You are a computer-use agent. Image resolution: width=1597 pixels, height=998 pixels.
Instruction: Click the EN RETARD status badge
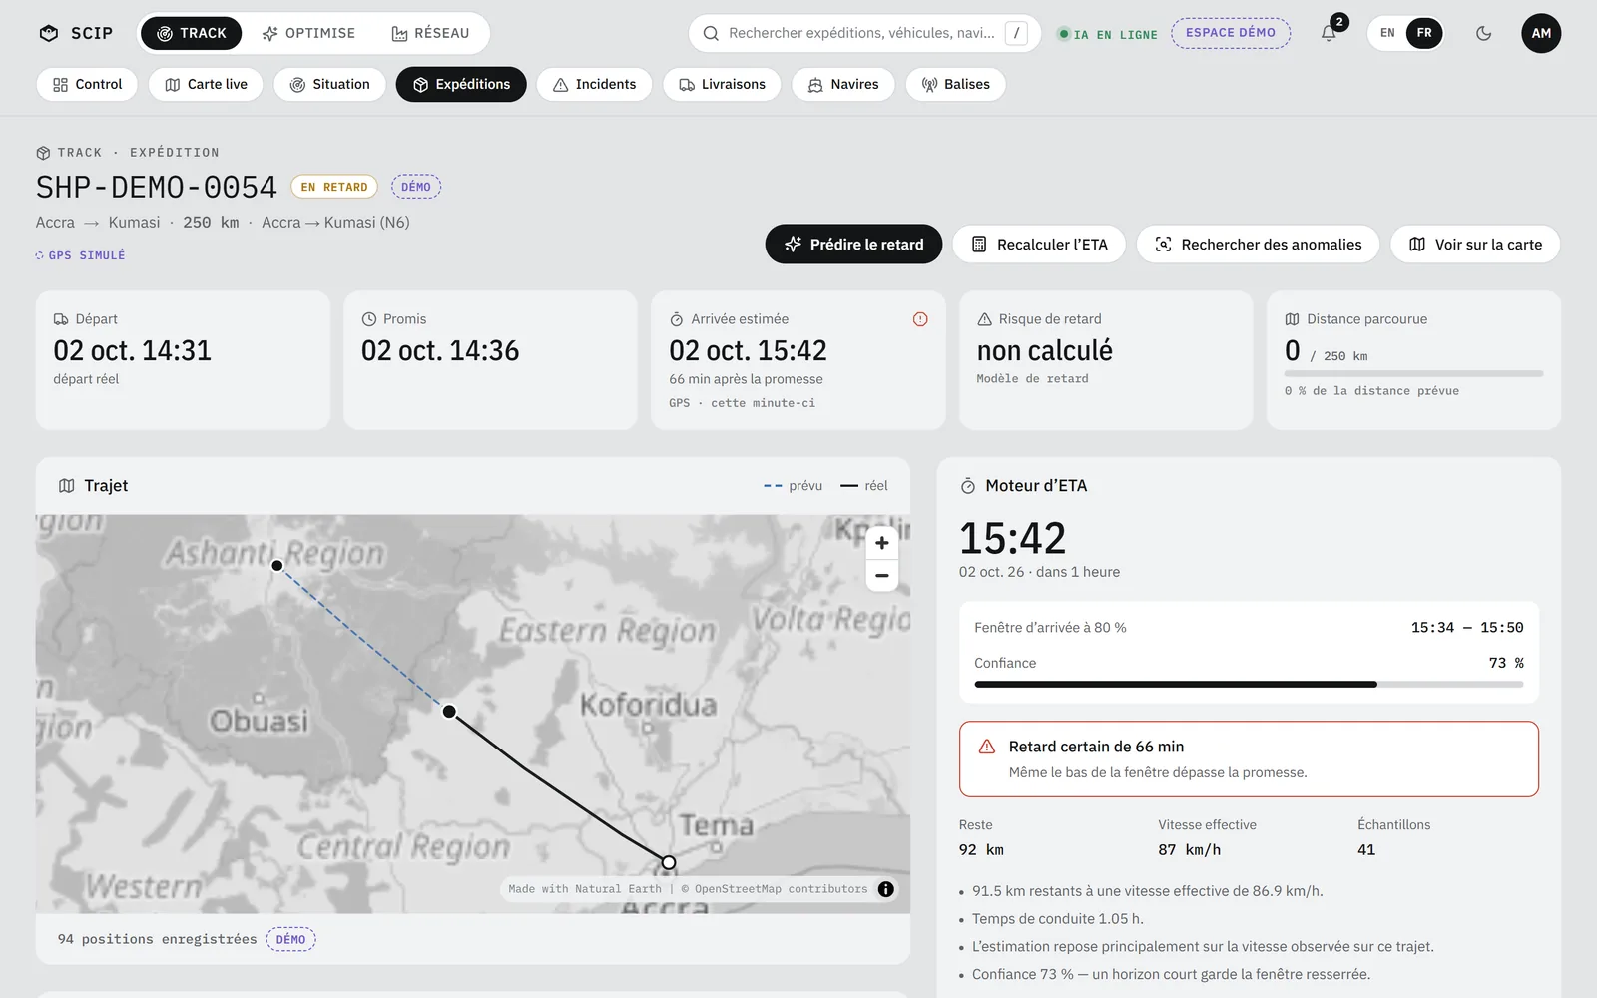pyautogui.click(x=334, y=187)
